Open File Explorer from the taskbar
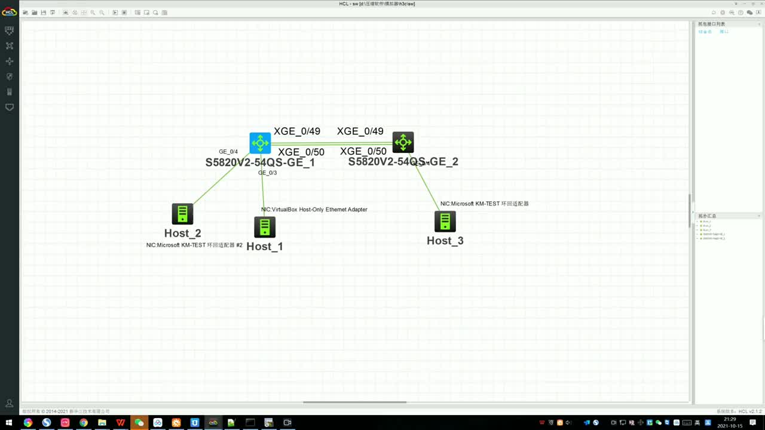765x430 pixels. click(102, 422)
